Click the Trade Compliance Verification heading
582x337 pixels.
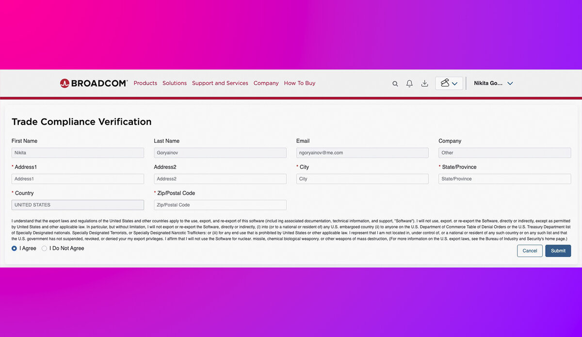[81, 122]
